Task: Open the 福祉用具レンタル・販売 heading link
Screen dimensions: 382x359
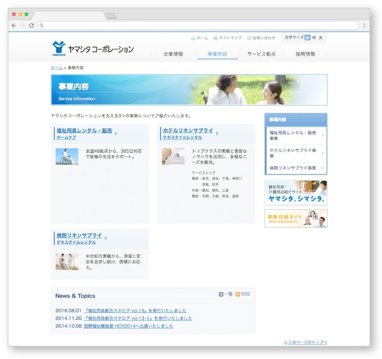Action: click(84, 131)
